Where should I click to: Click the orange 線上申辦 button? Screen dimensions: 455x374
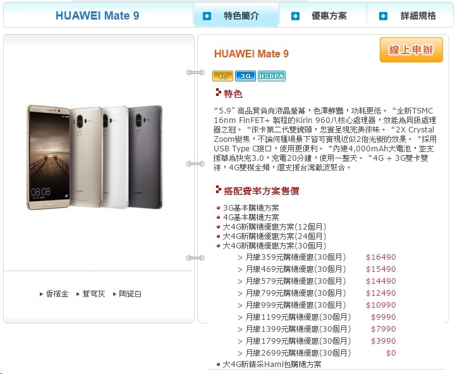(x=411, y=50)
